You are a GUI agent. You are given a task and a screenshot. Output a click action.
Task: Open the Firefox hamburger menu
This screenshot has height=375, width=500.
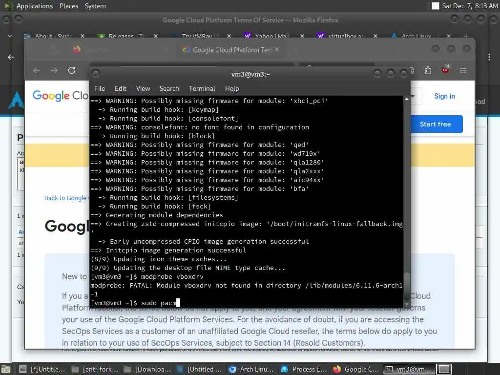coord(463,70)
